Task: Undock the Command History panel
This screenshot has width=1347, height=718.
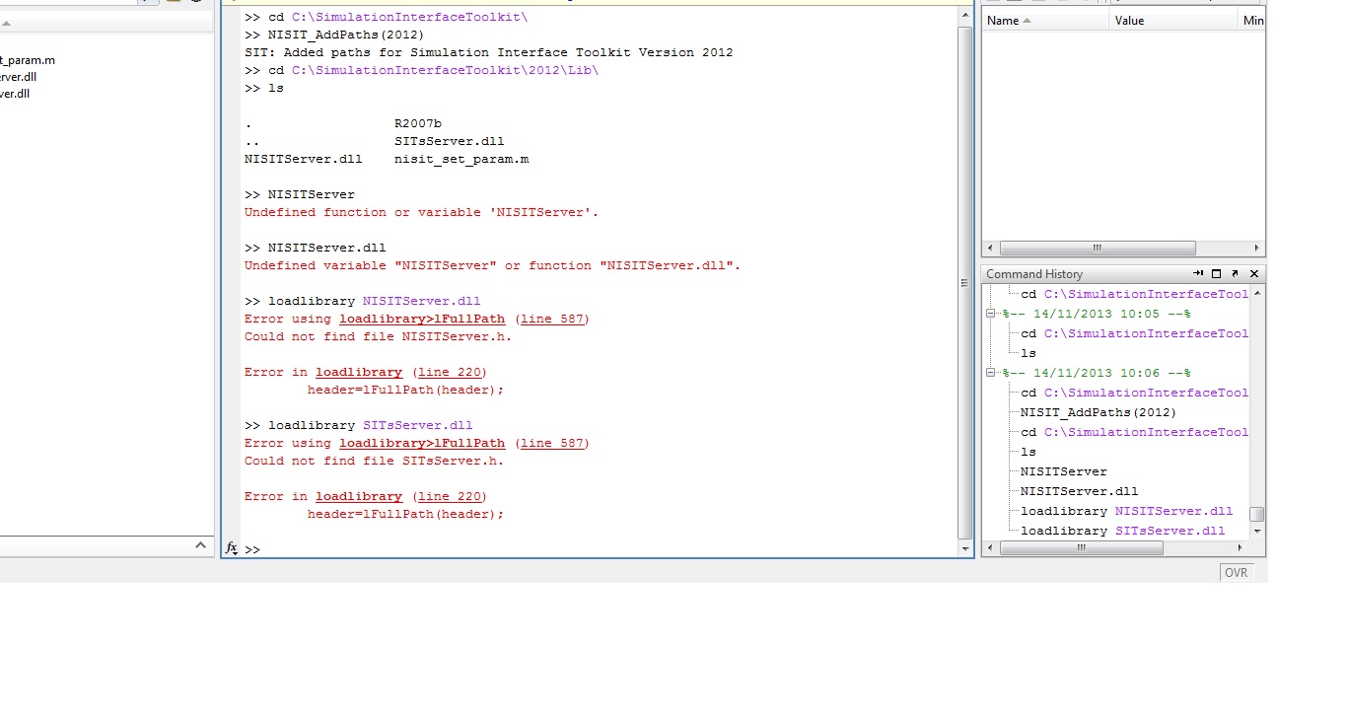Action: coord(1235,273)
